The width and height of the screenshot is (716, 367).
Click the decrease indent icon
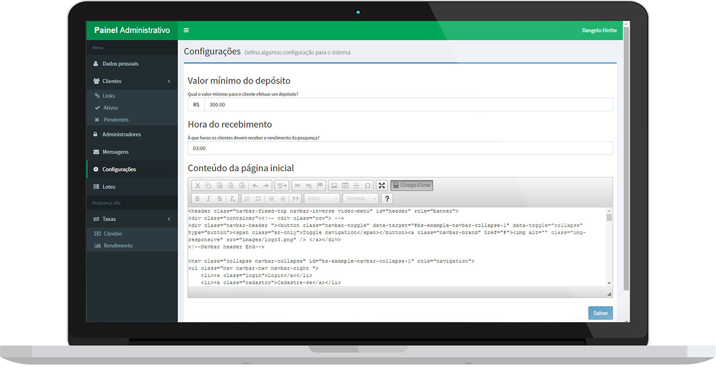click(x=272, y=199)
